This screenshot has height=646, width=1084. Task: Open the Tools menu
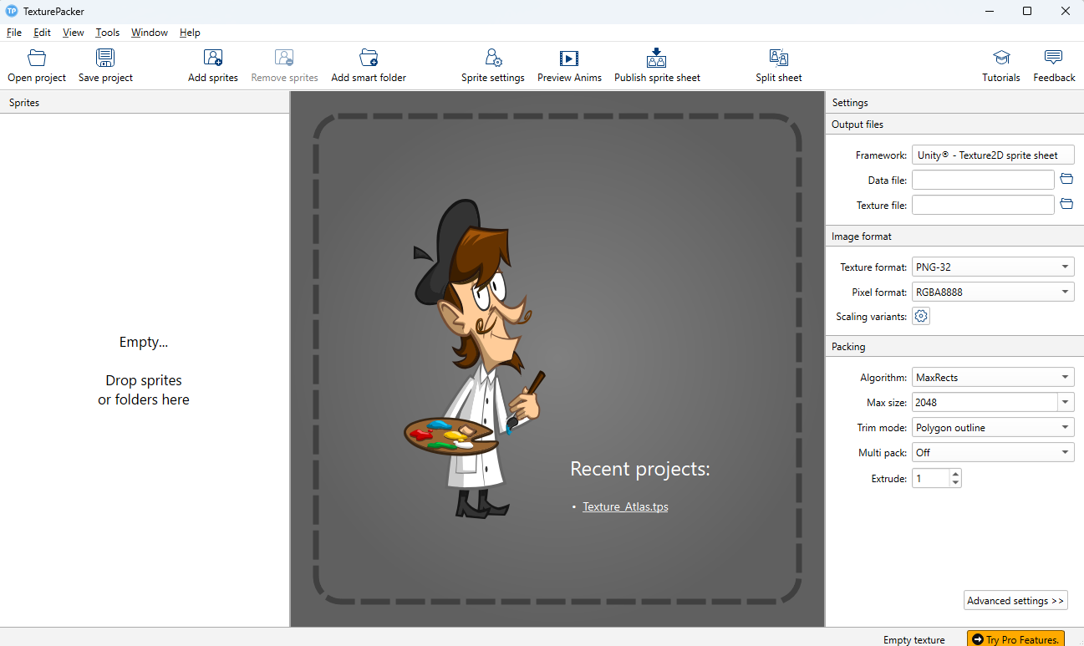click(108, 33)
